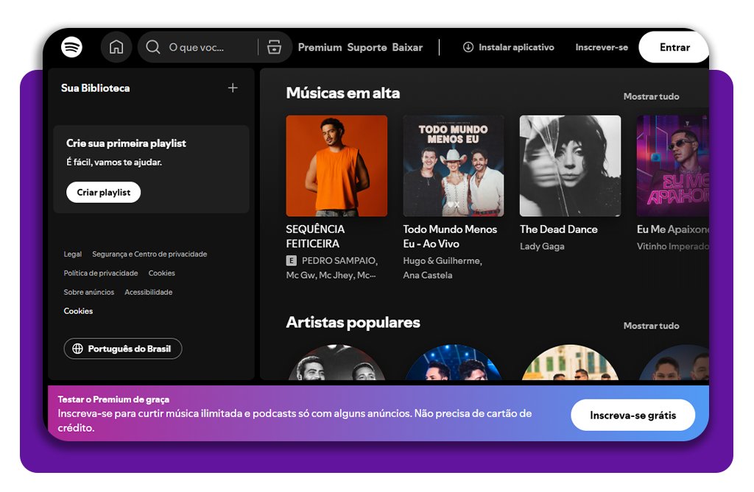754x492 pixels.
Task: Open the Baixar menu link
Action: (407, 47)
